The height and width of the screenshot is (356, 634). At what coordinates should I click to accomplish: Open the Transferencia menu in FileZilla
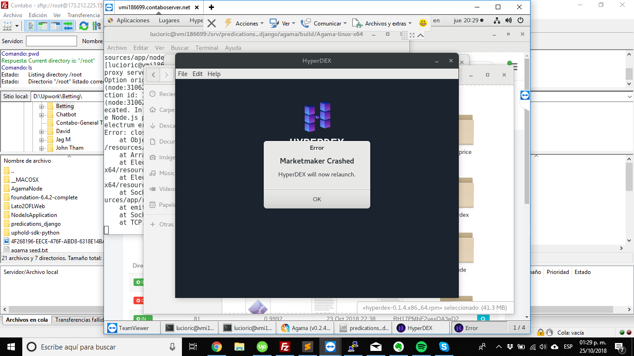point(84,15)
